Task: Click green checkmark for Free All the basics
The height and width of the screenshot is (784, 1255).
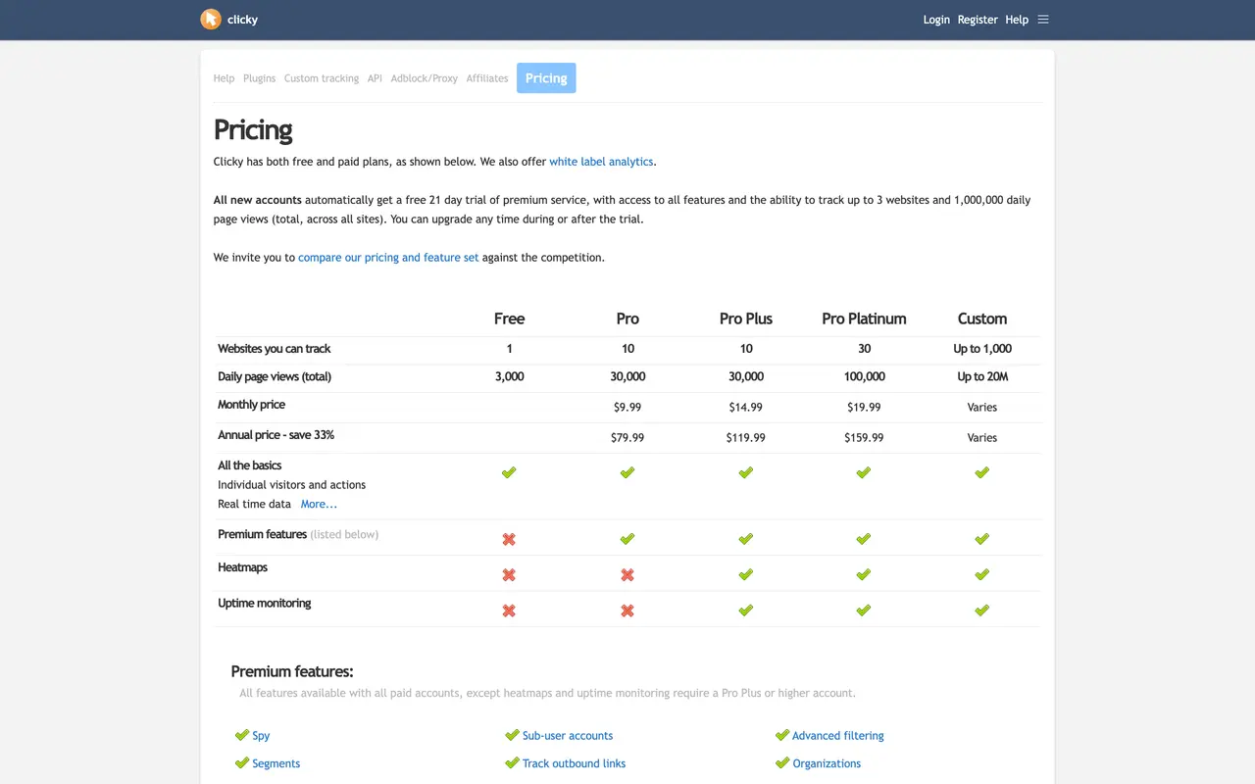Action: coord(509,472)
